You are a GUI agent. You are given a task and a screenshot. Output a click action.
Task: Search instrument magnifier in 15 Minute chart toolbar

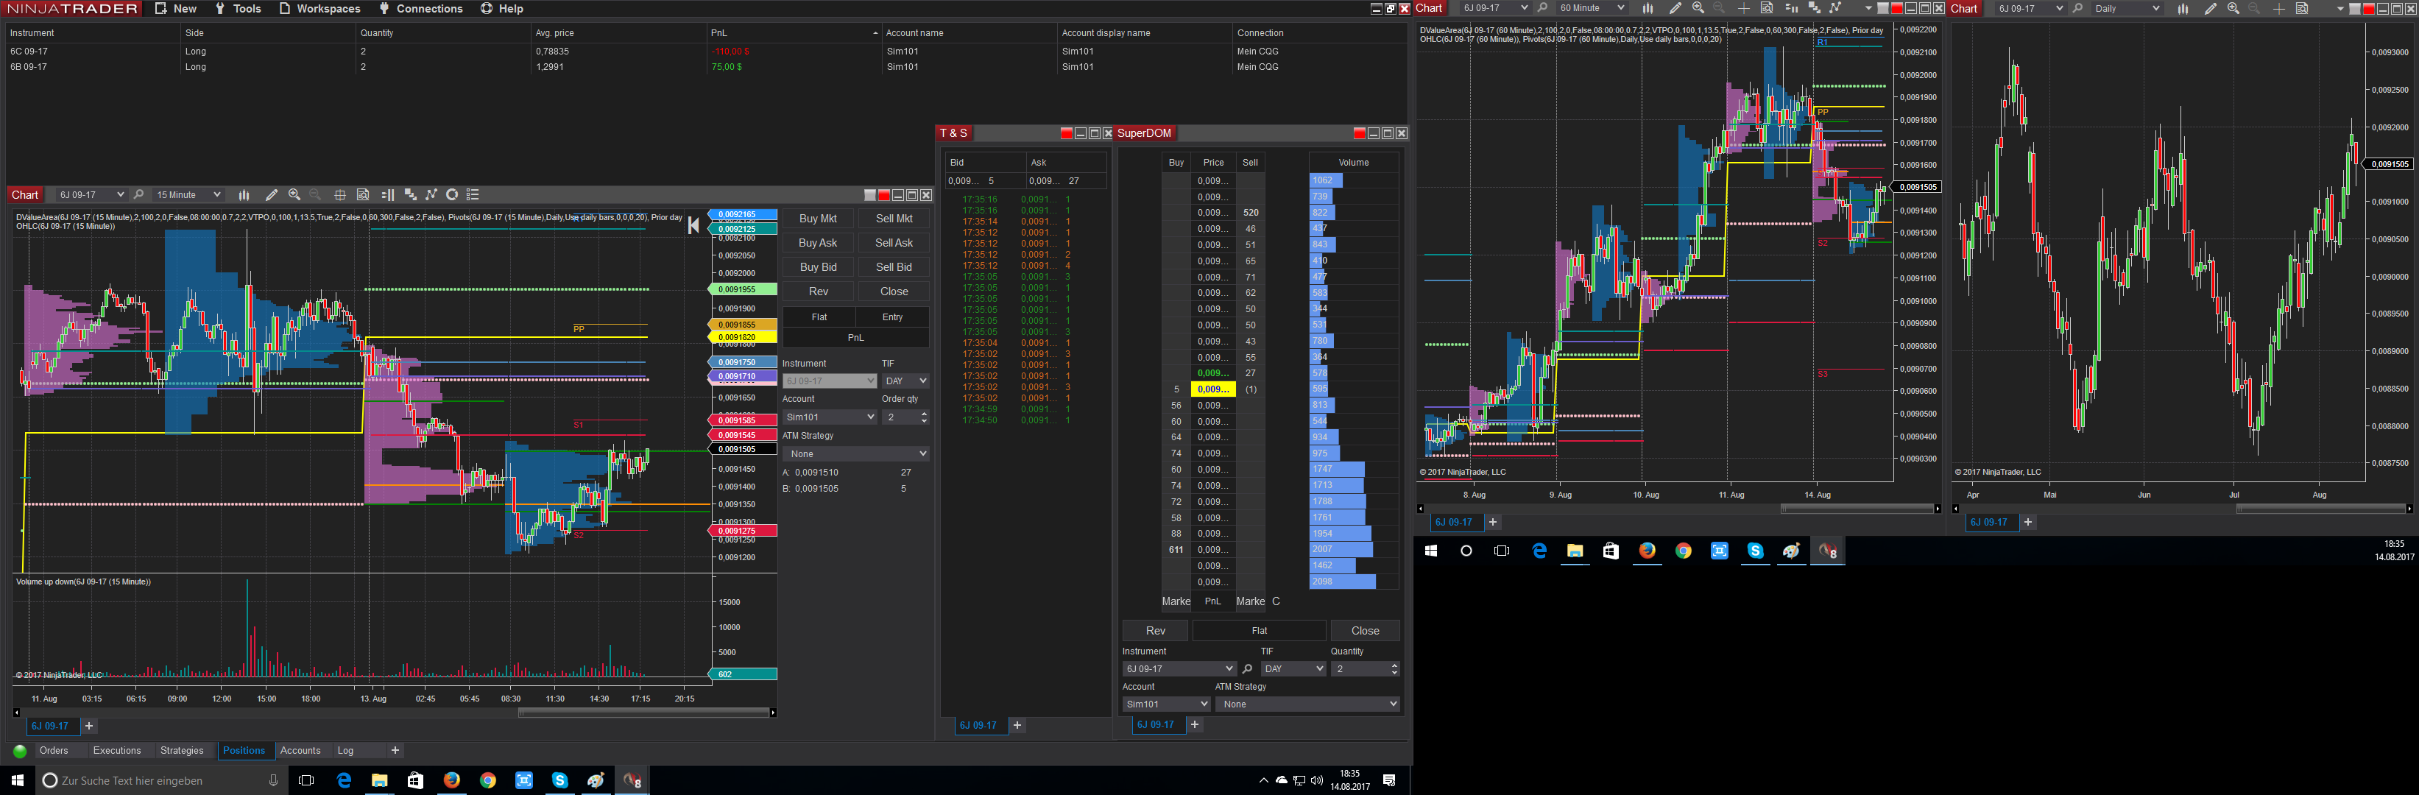[139, 194]
